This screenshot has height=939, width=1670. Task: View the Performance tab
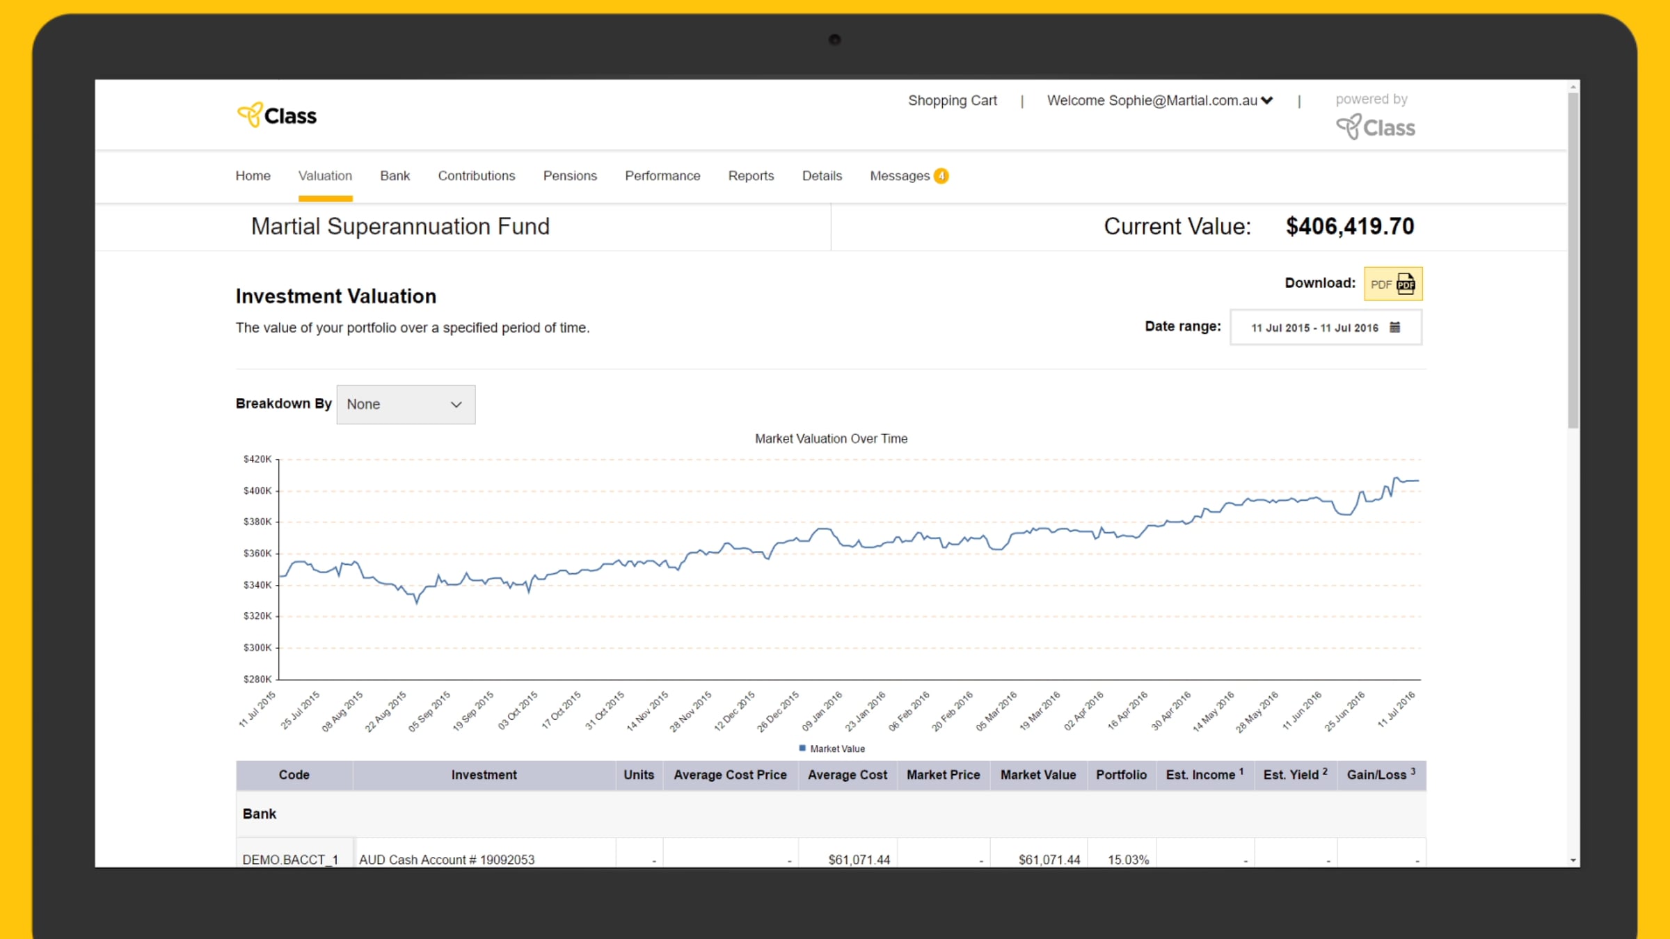[662, 176]
